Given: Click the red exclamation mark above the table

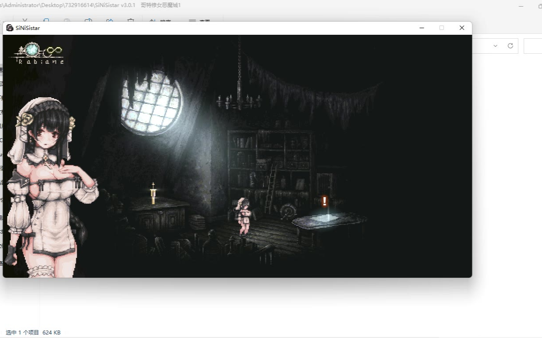Looking at the screenshot, I should coord(325,202).
